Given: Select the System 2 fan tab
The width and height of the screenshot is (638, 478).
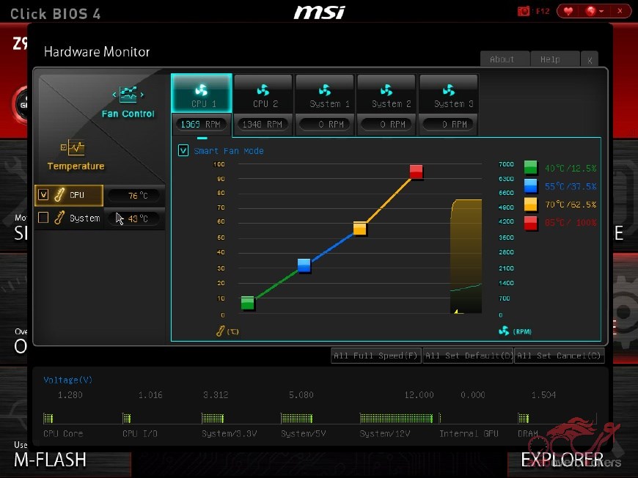Looking at the screenshot, I should [386, 94].
